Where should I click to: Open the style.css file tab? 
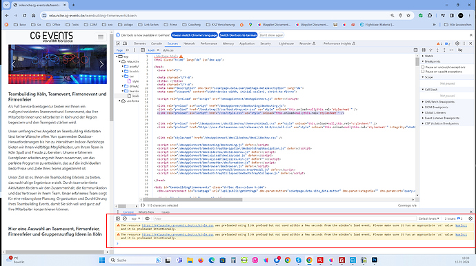tap(168, 50)
